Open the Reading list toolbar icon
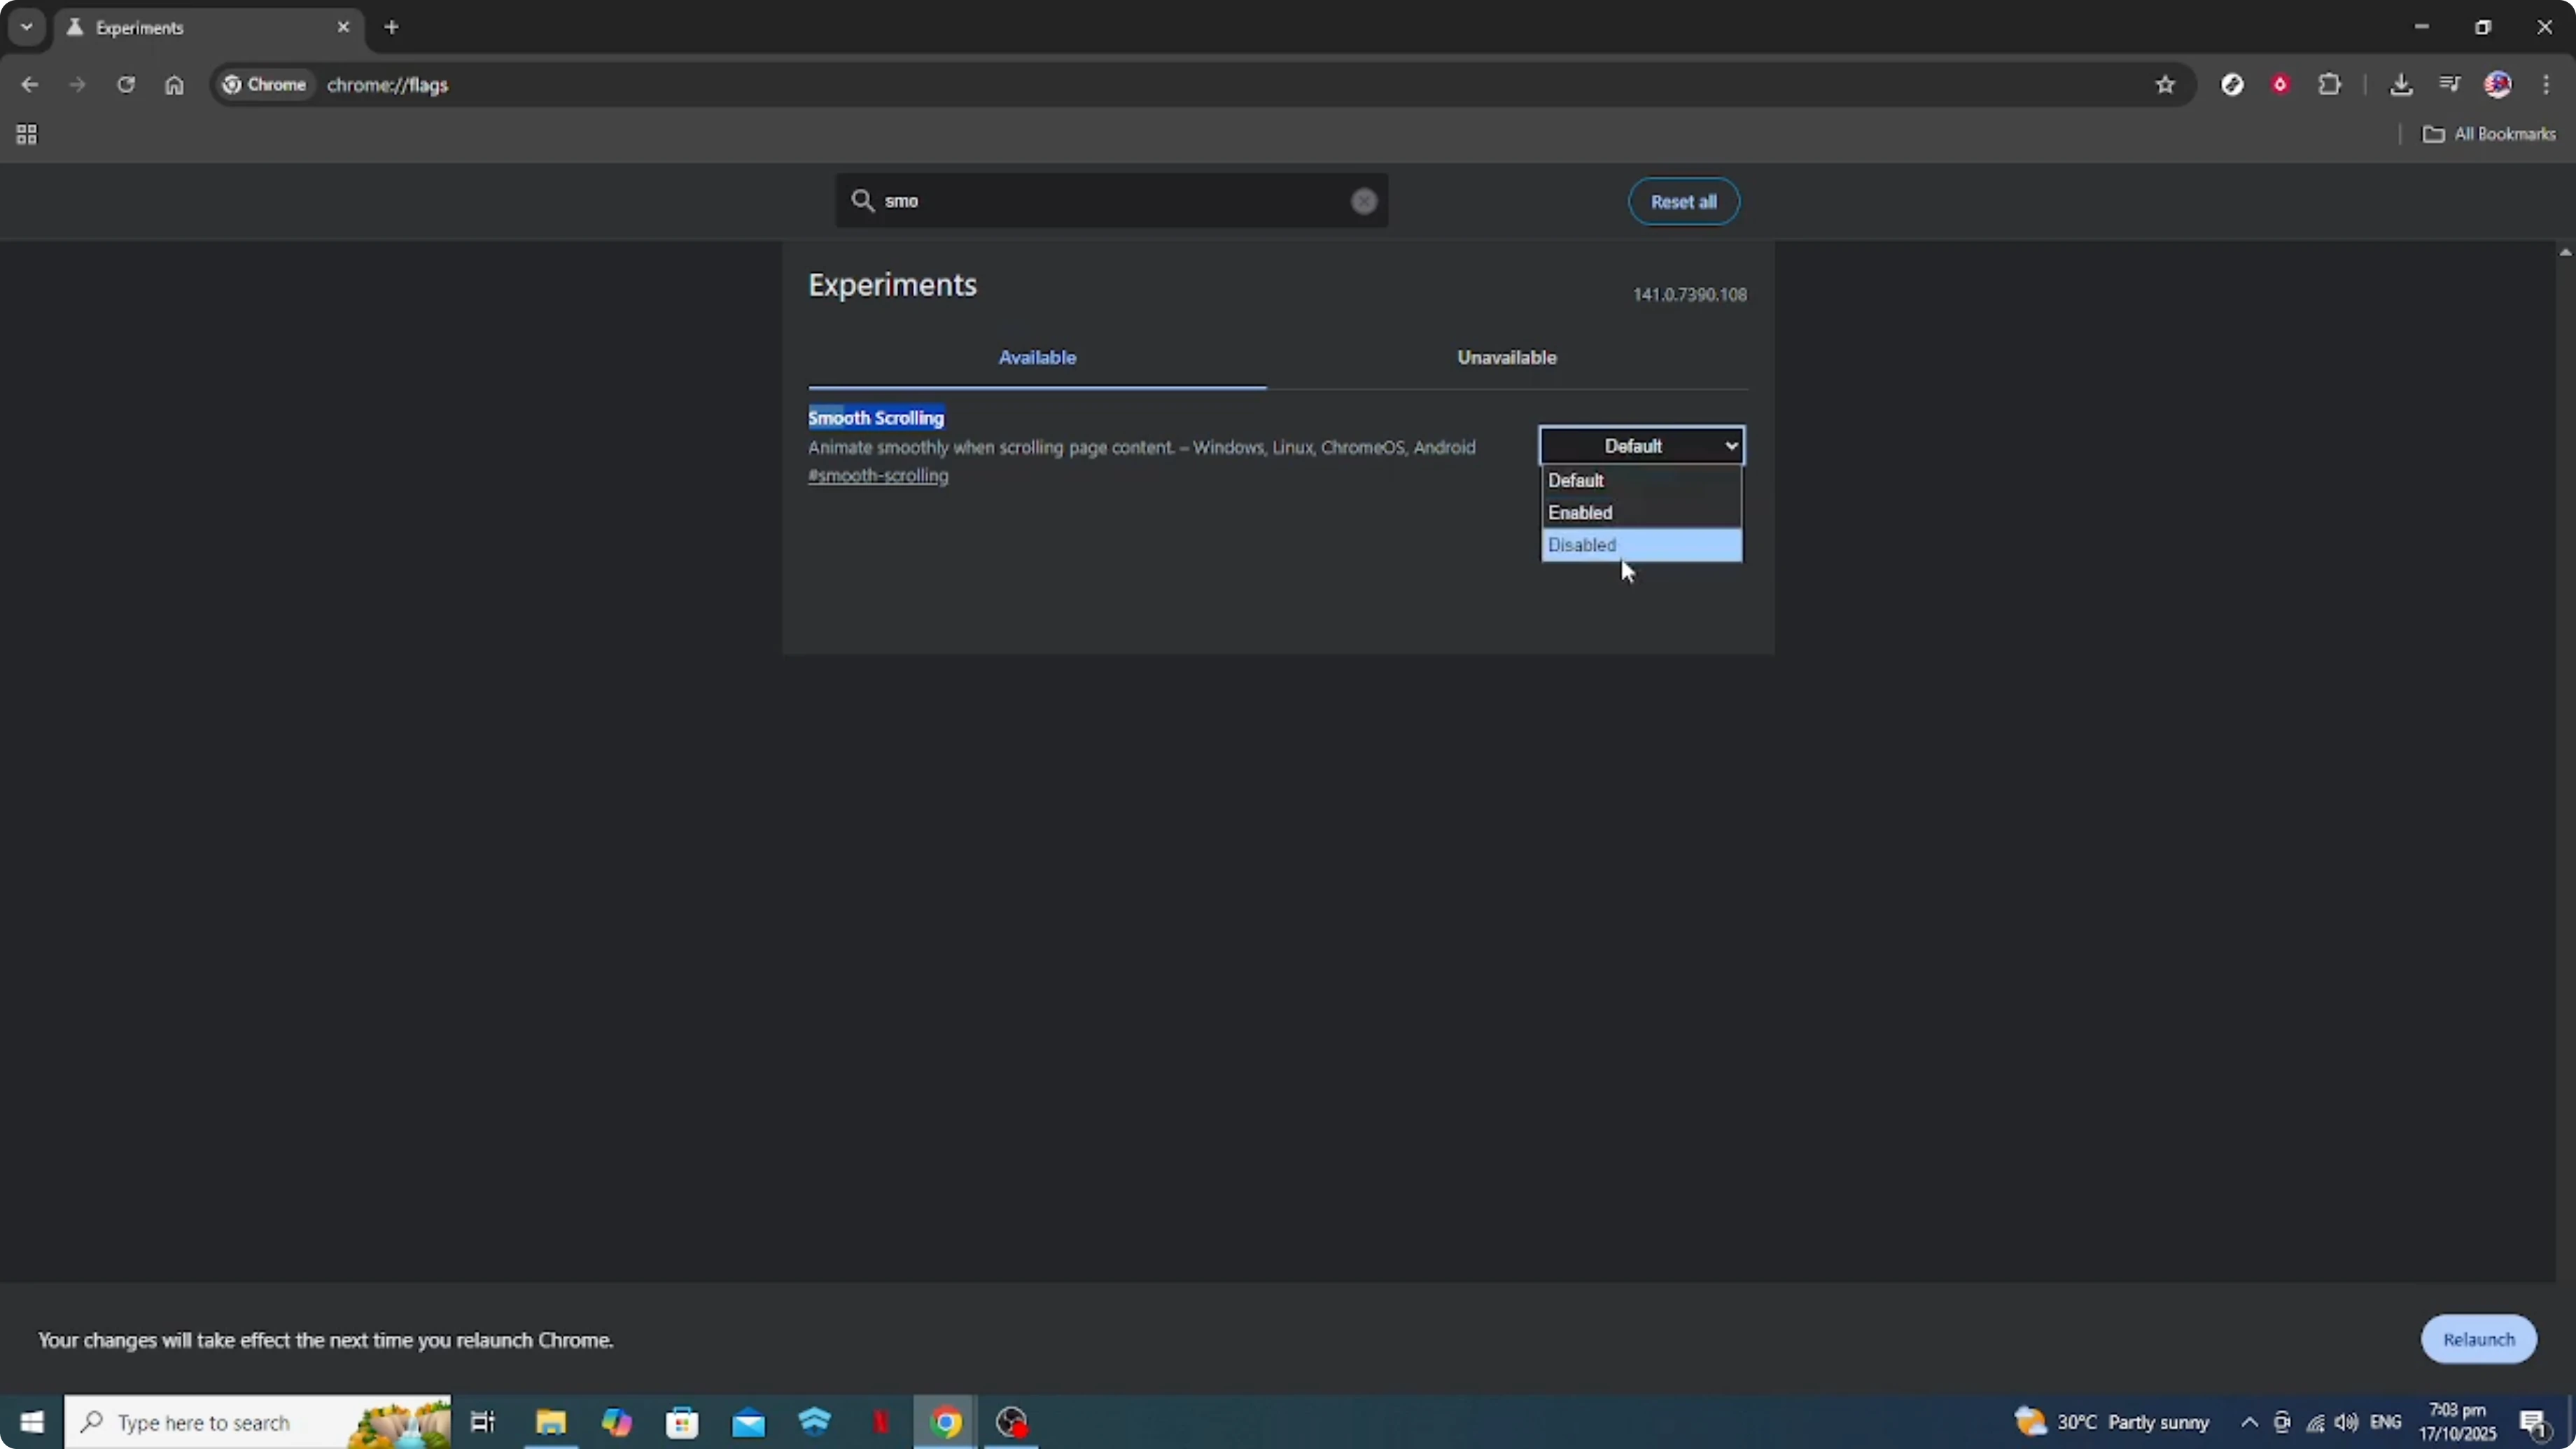Image resolution: width=2576 pixels, height=1449 pixels. tap(2449, 84)
